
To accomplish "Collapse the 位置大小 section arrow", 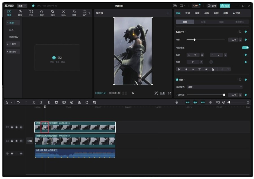I will [x=186, y=32].
